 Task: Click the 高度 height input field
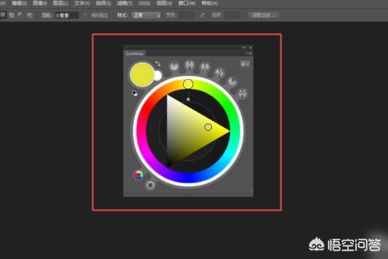pyautogui.click(x=232, y=16)
